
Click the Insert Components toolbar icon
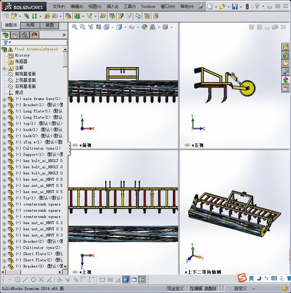coord(14,16)
